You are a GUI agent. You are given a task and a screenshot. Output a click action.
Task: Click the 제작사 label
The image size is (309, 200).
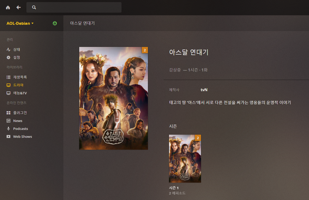(x=174, y=90)
